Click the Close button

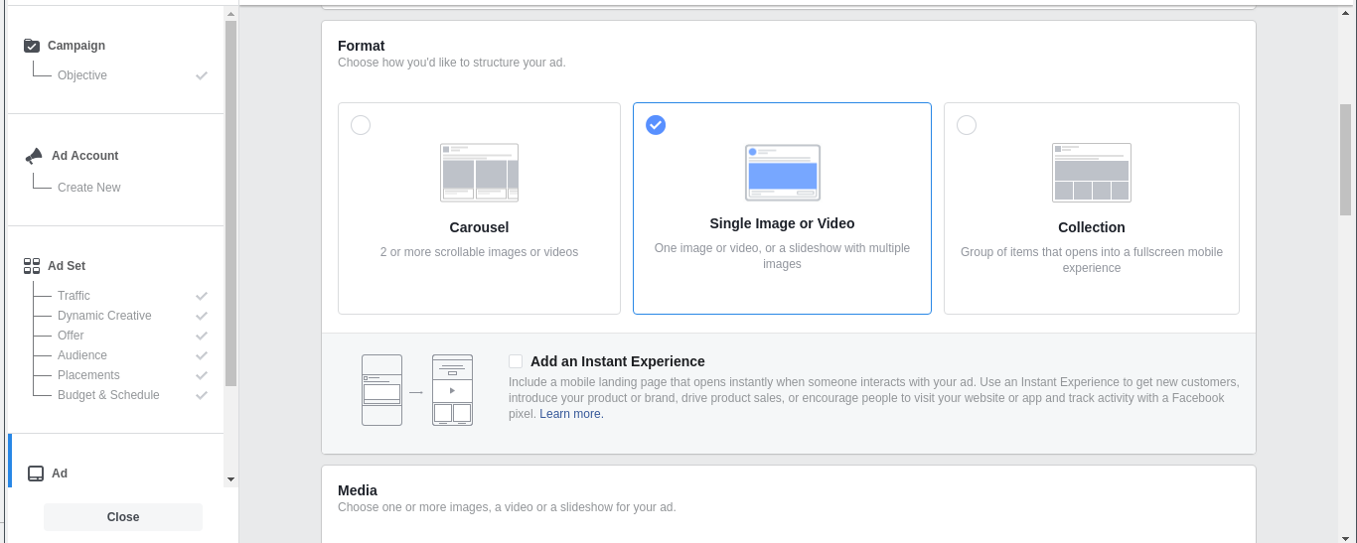[123, 517]
